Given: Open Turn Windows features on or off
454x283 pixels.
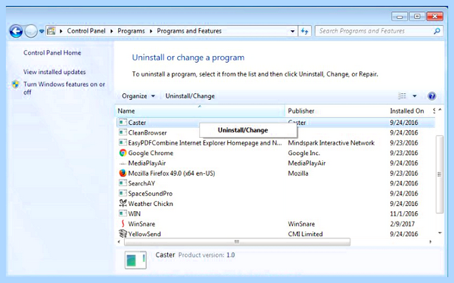Looking at the screenshot, I should (x=64, y=88).
